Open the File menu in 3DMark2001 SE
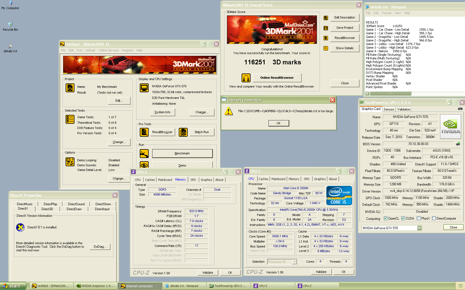The height and width of the screenshot is (290, 465). coord(63,50)
